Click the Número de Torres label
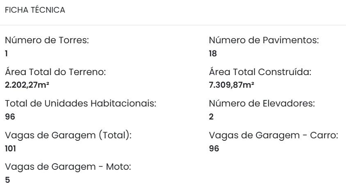Screen dimensions: 346x193 tap(47, 41)
